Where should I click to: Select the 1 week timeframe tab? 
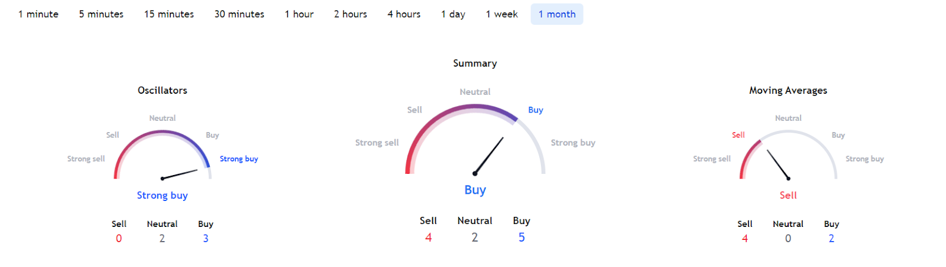[502, 14]
